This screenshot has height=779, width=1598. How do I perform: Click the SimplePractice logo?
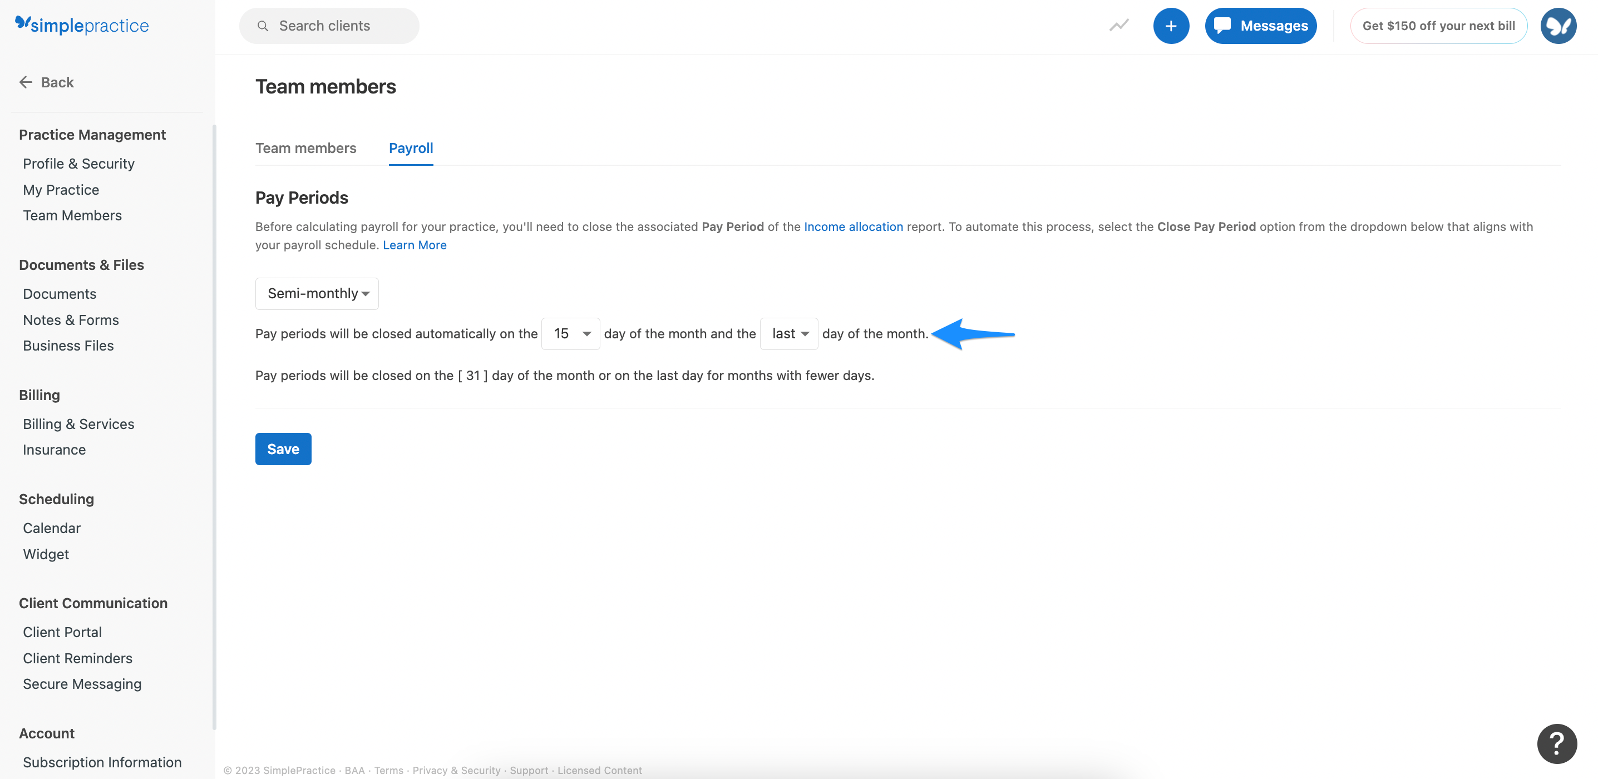coord(81,26)
